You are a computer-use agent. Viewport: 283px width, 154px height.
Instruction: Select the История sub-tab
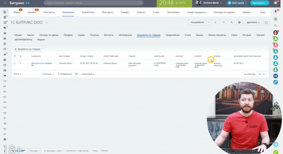pos(247,35)
